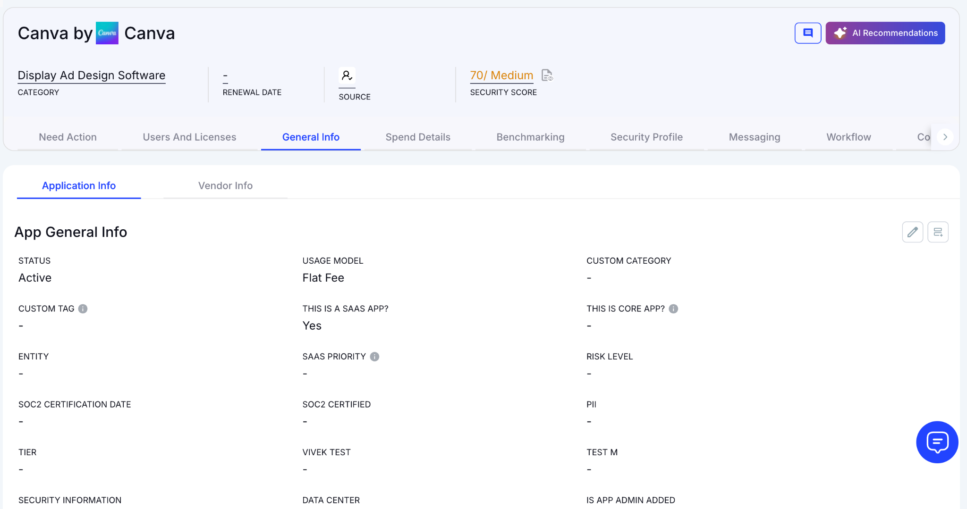The width and height of the screenshot is (967, 509).
Task: Switch to the Need Action tab
Action: click(68, 137)
